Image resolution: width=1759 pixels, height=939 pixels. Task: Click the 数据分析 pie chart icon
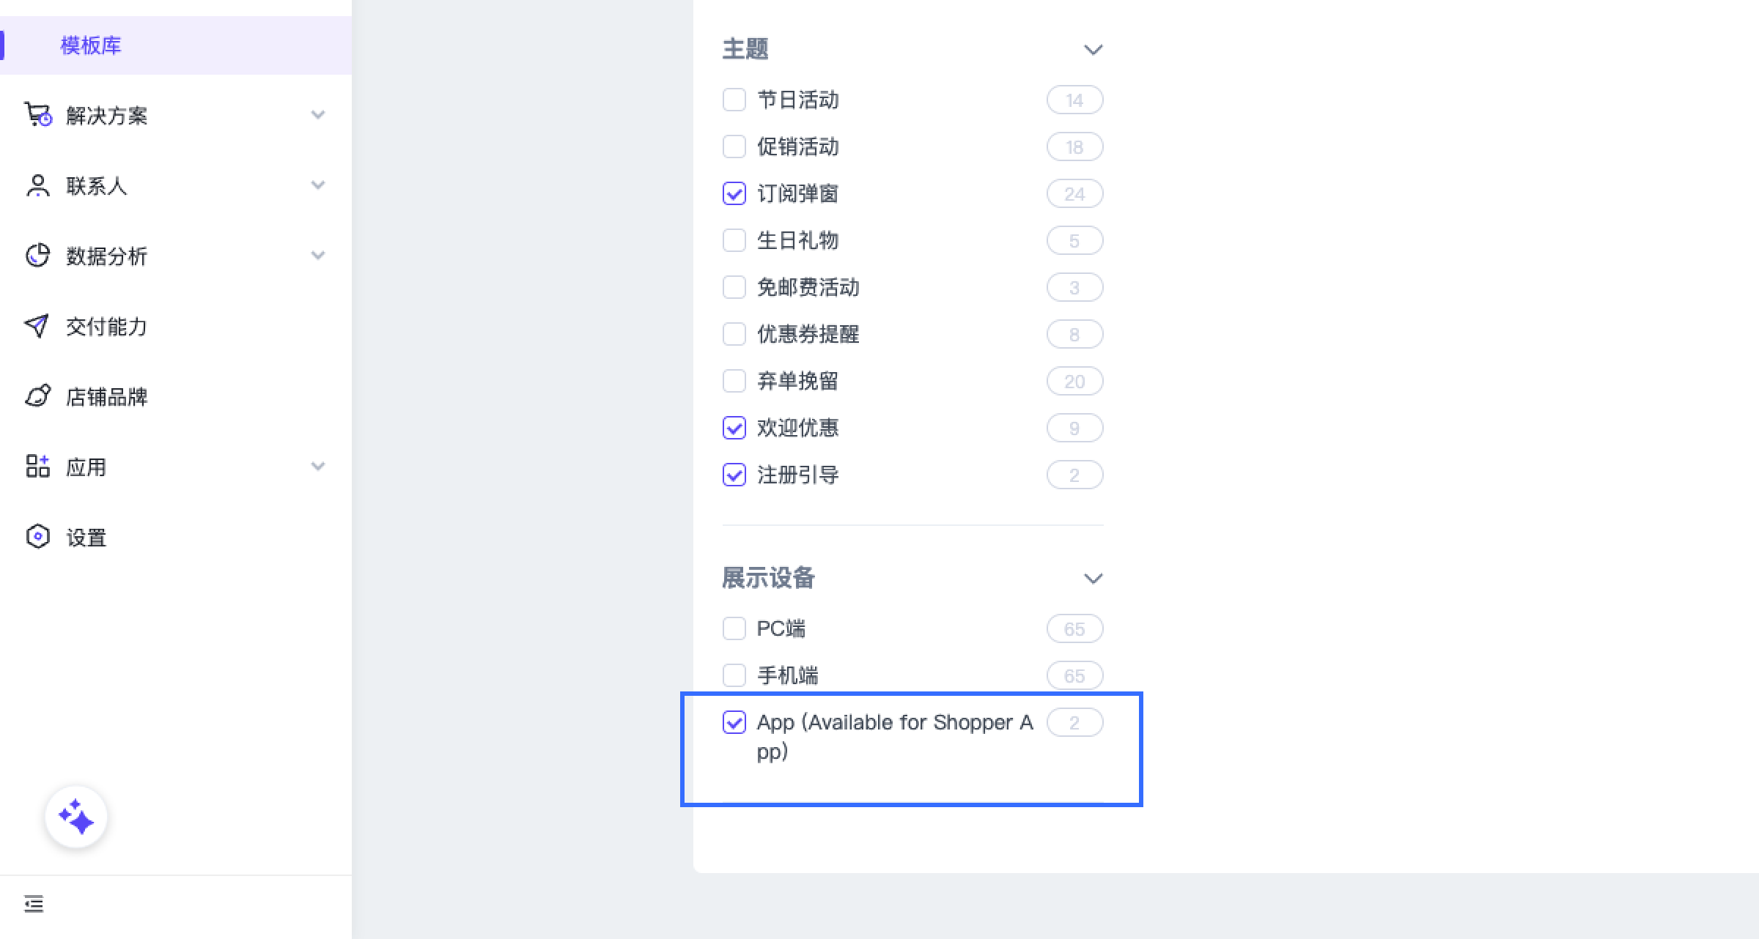[x=37, y=256]
